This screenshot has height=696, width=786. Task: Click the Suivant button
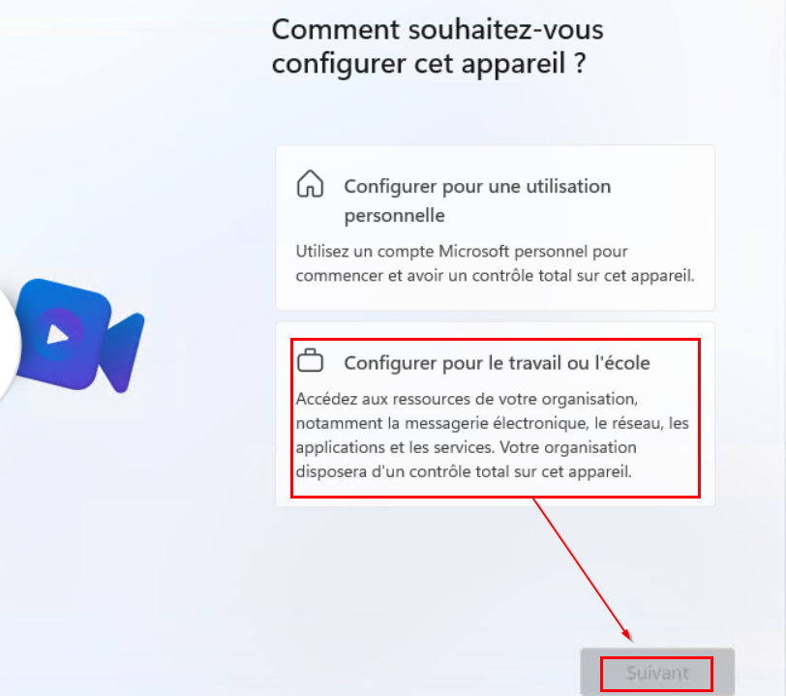(x=657, y=672)
